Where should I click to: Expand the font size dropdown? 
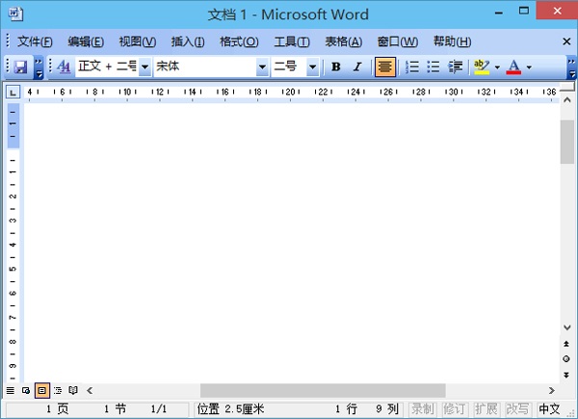click(x=312, y=66)
